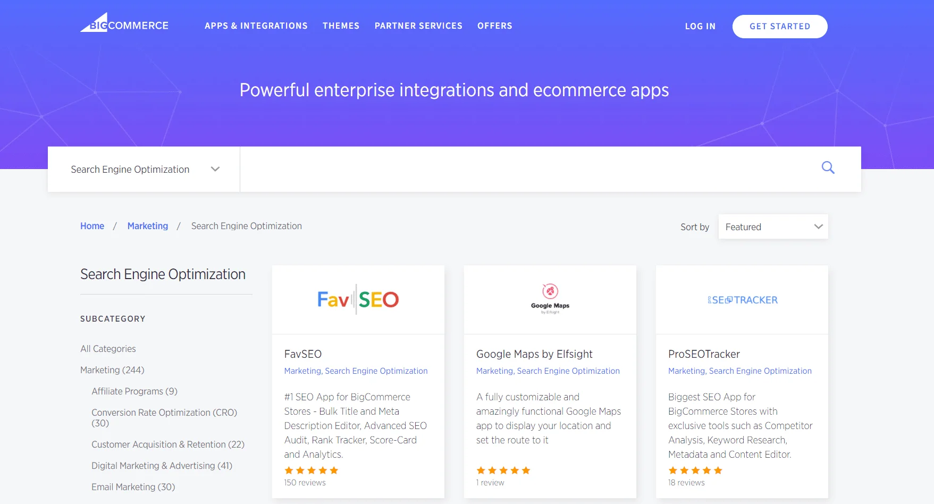Click FavSEO app description text
The height and width of the screenshot is (504, 934).
click(355, 426)
